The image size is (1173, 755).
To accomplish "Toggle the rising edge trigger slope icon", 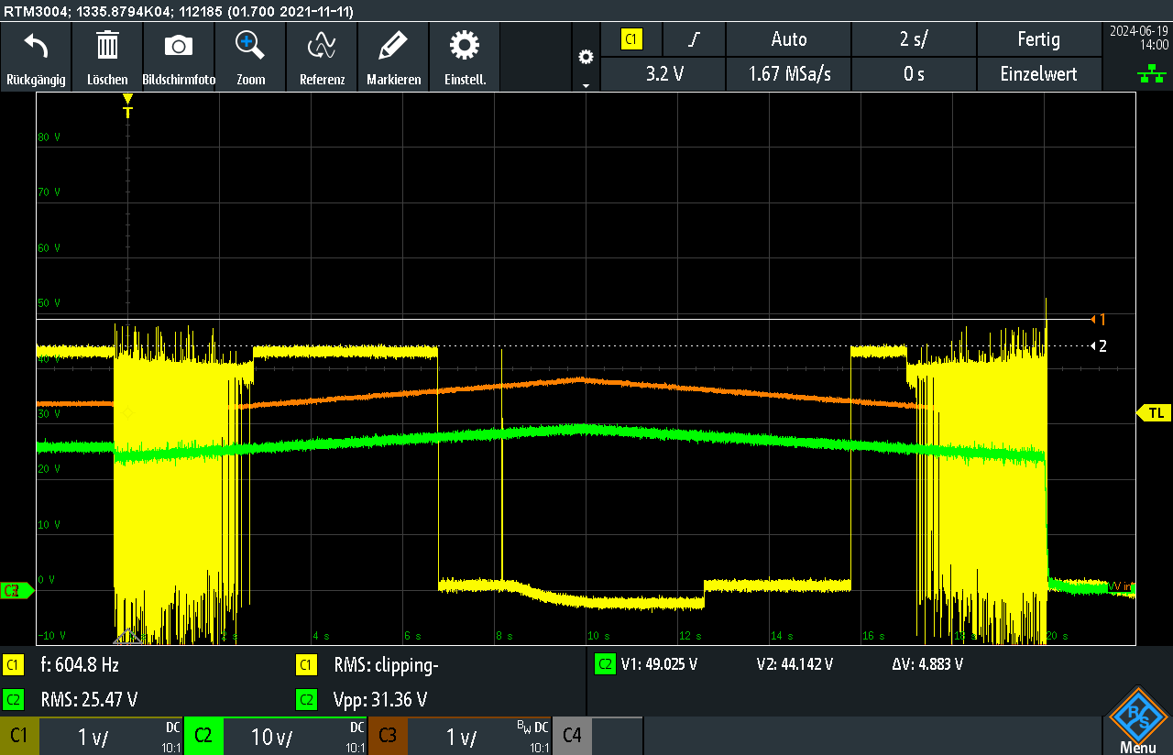I will (695, 39).
